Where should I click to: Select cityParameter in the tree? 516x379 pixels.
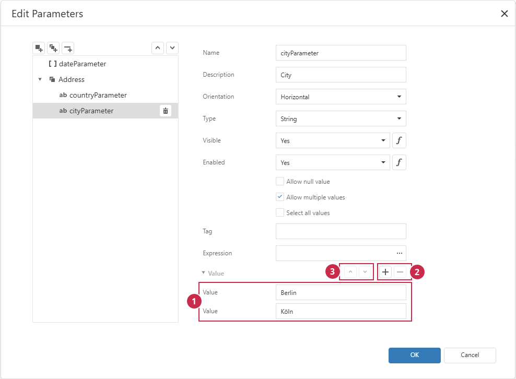coord(105,111)
